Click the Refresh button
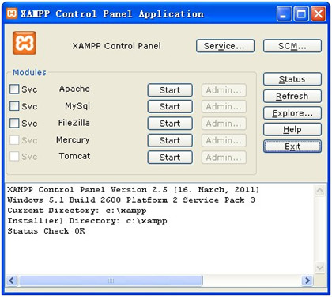The image size is (332, 297). click(x=292, y=96)
